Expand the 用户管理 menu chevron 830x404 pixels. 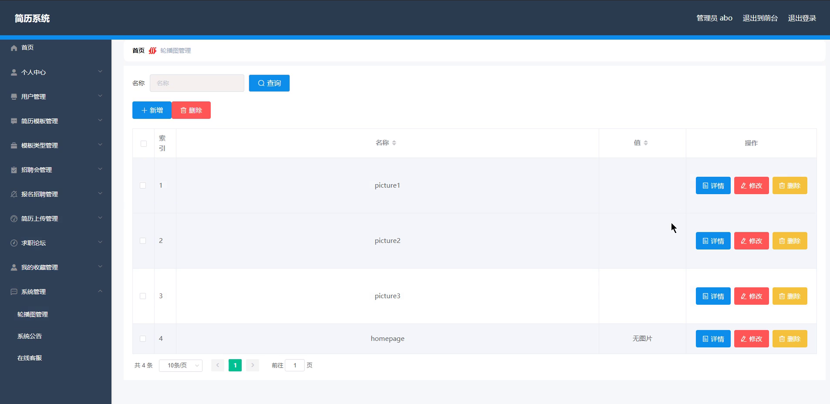point(100,96)
